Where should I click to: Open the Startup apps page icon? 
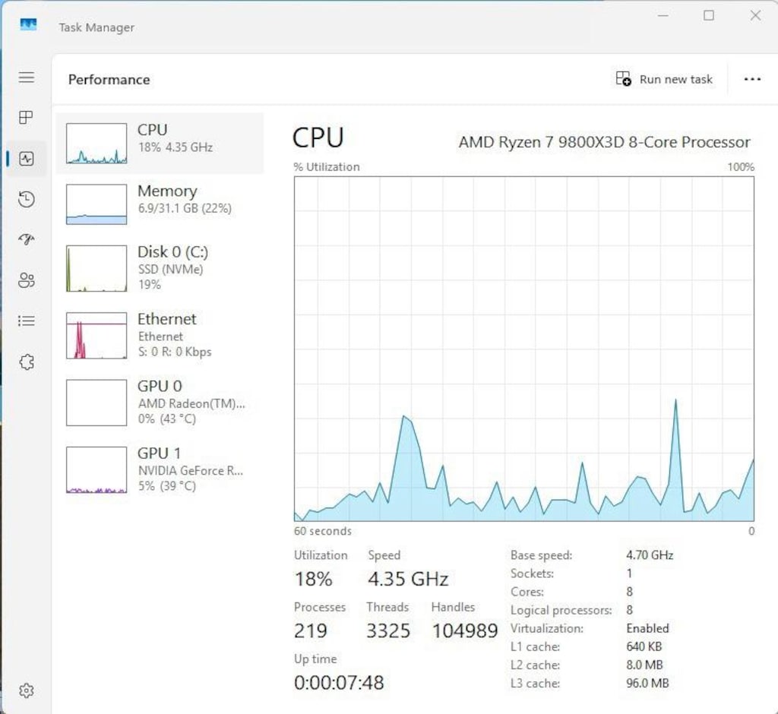(27, 240)
